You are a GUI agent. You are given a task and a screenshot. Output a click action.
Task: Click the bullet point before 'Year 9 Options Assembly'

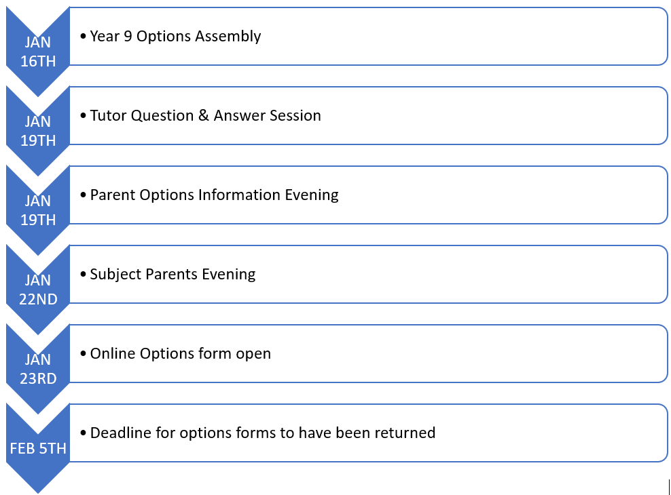[83, 37]
